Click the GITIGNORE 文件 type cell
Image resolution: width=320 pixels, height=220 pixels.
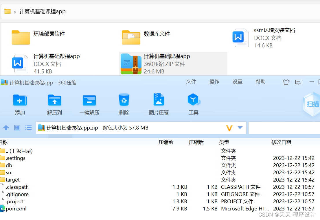coord(240,194)
